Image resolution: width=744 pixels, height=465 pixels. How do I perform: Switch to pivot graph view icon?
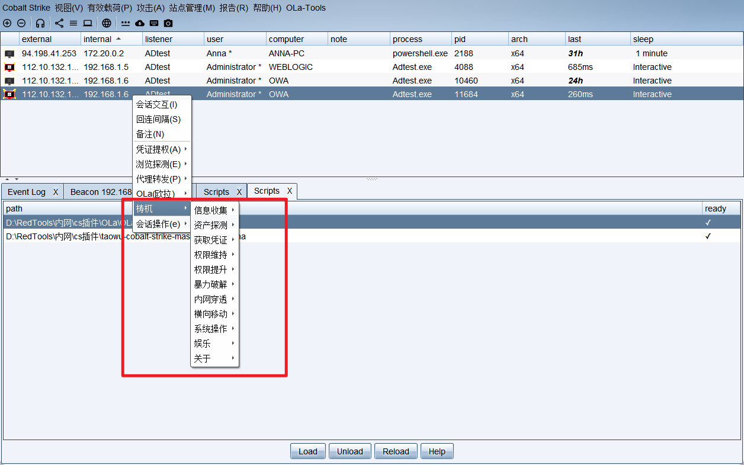click(59, 23)
